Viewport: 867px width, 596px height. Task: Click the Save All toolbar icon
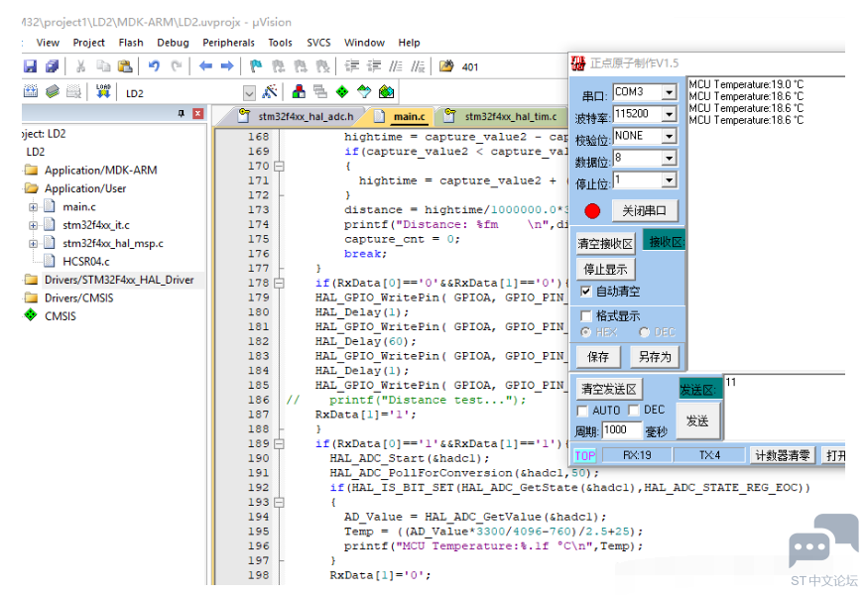[52, 66]
